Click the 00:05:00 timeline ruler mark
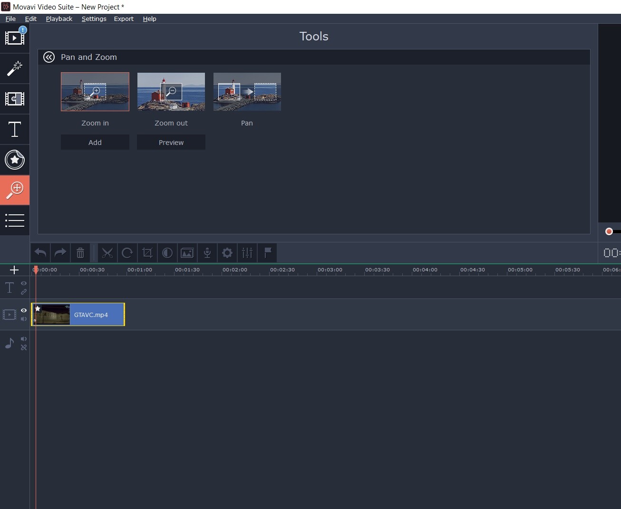Viewport: 621px width, 509px height. pyautogui.click(x=520, y=269)
